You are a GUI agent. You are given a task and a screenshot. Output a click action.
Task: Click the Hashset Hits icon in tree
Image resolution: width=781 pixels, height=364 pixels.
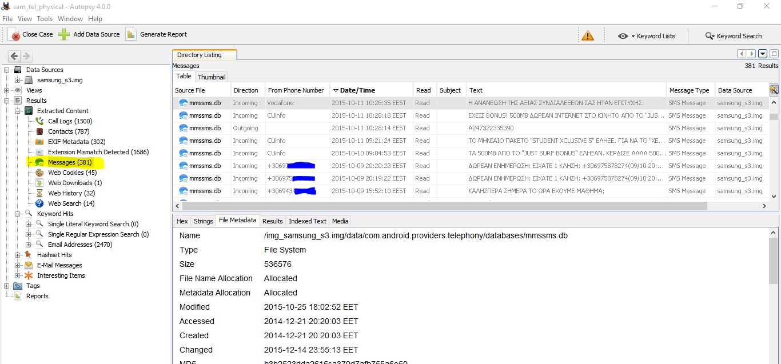coord(28,255)
